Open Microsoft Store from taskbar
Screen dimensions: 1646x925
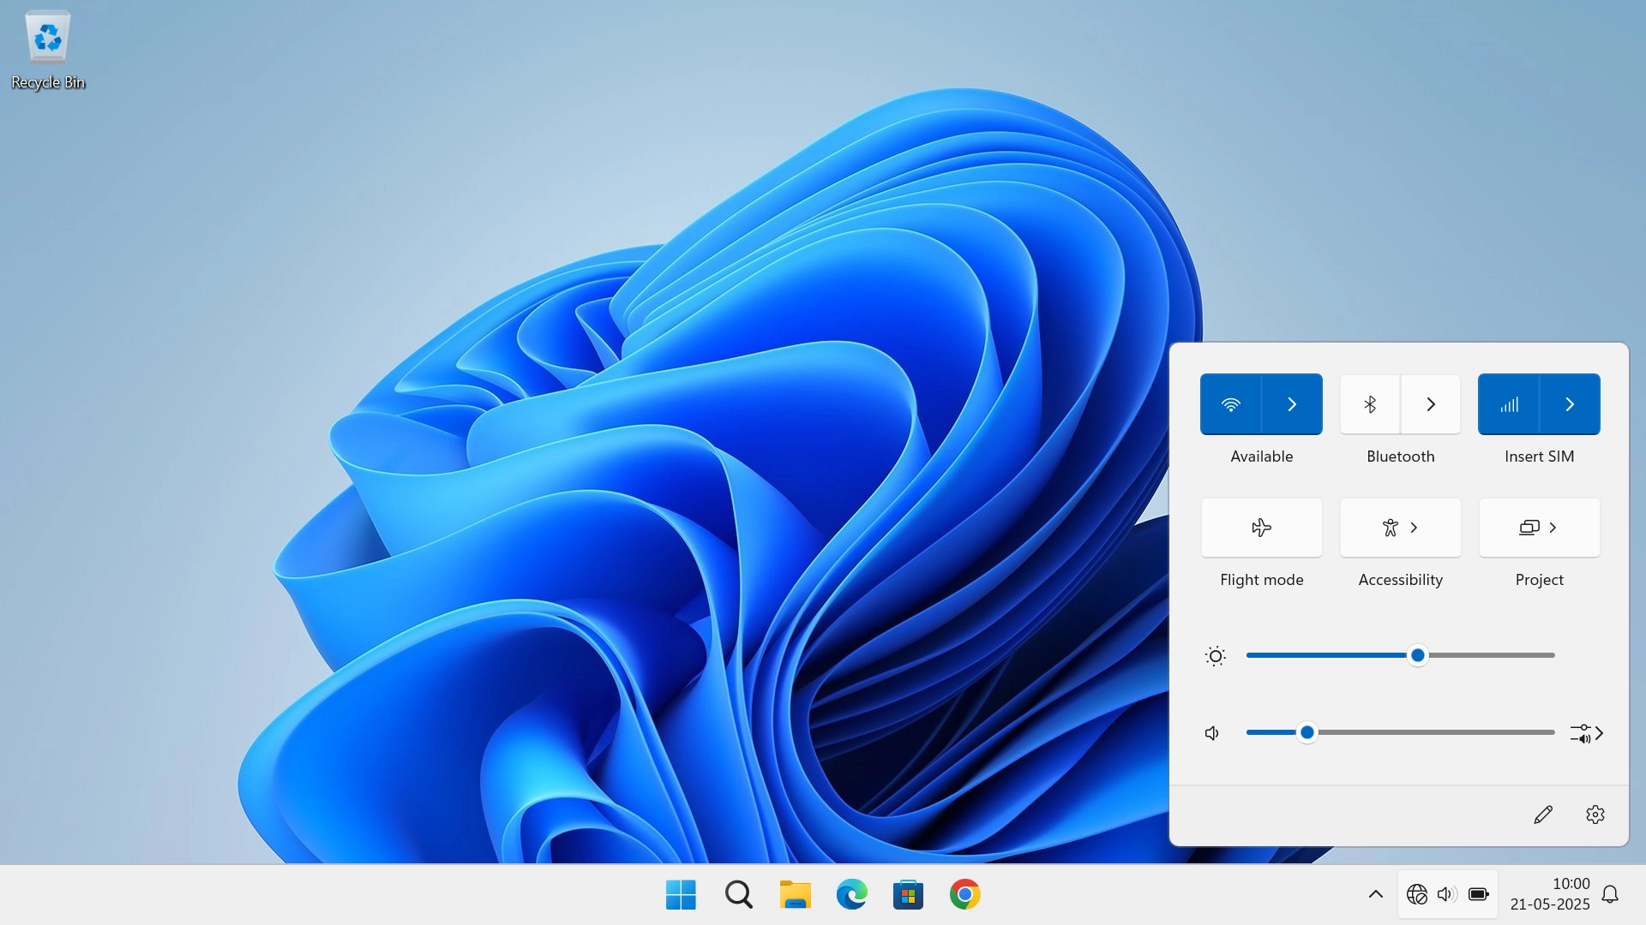[908, 895]
